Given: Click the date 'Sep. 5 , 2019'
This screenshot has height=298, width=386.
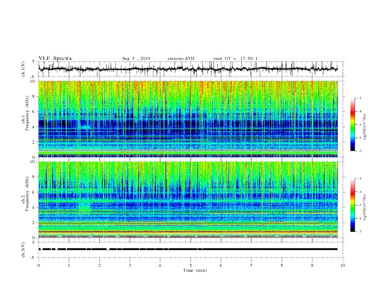Looking at the screenshot, I should point(136,58).
